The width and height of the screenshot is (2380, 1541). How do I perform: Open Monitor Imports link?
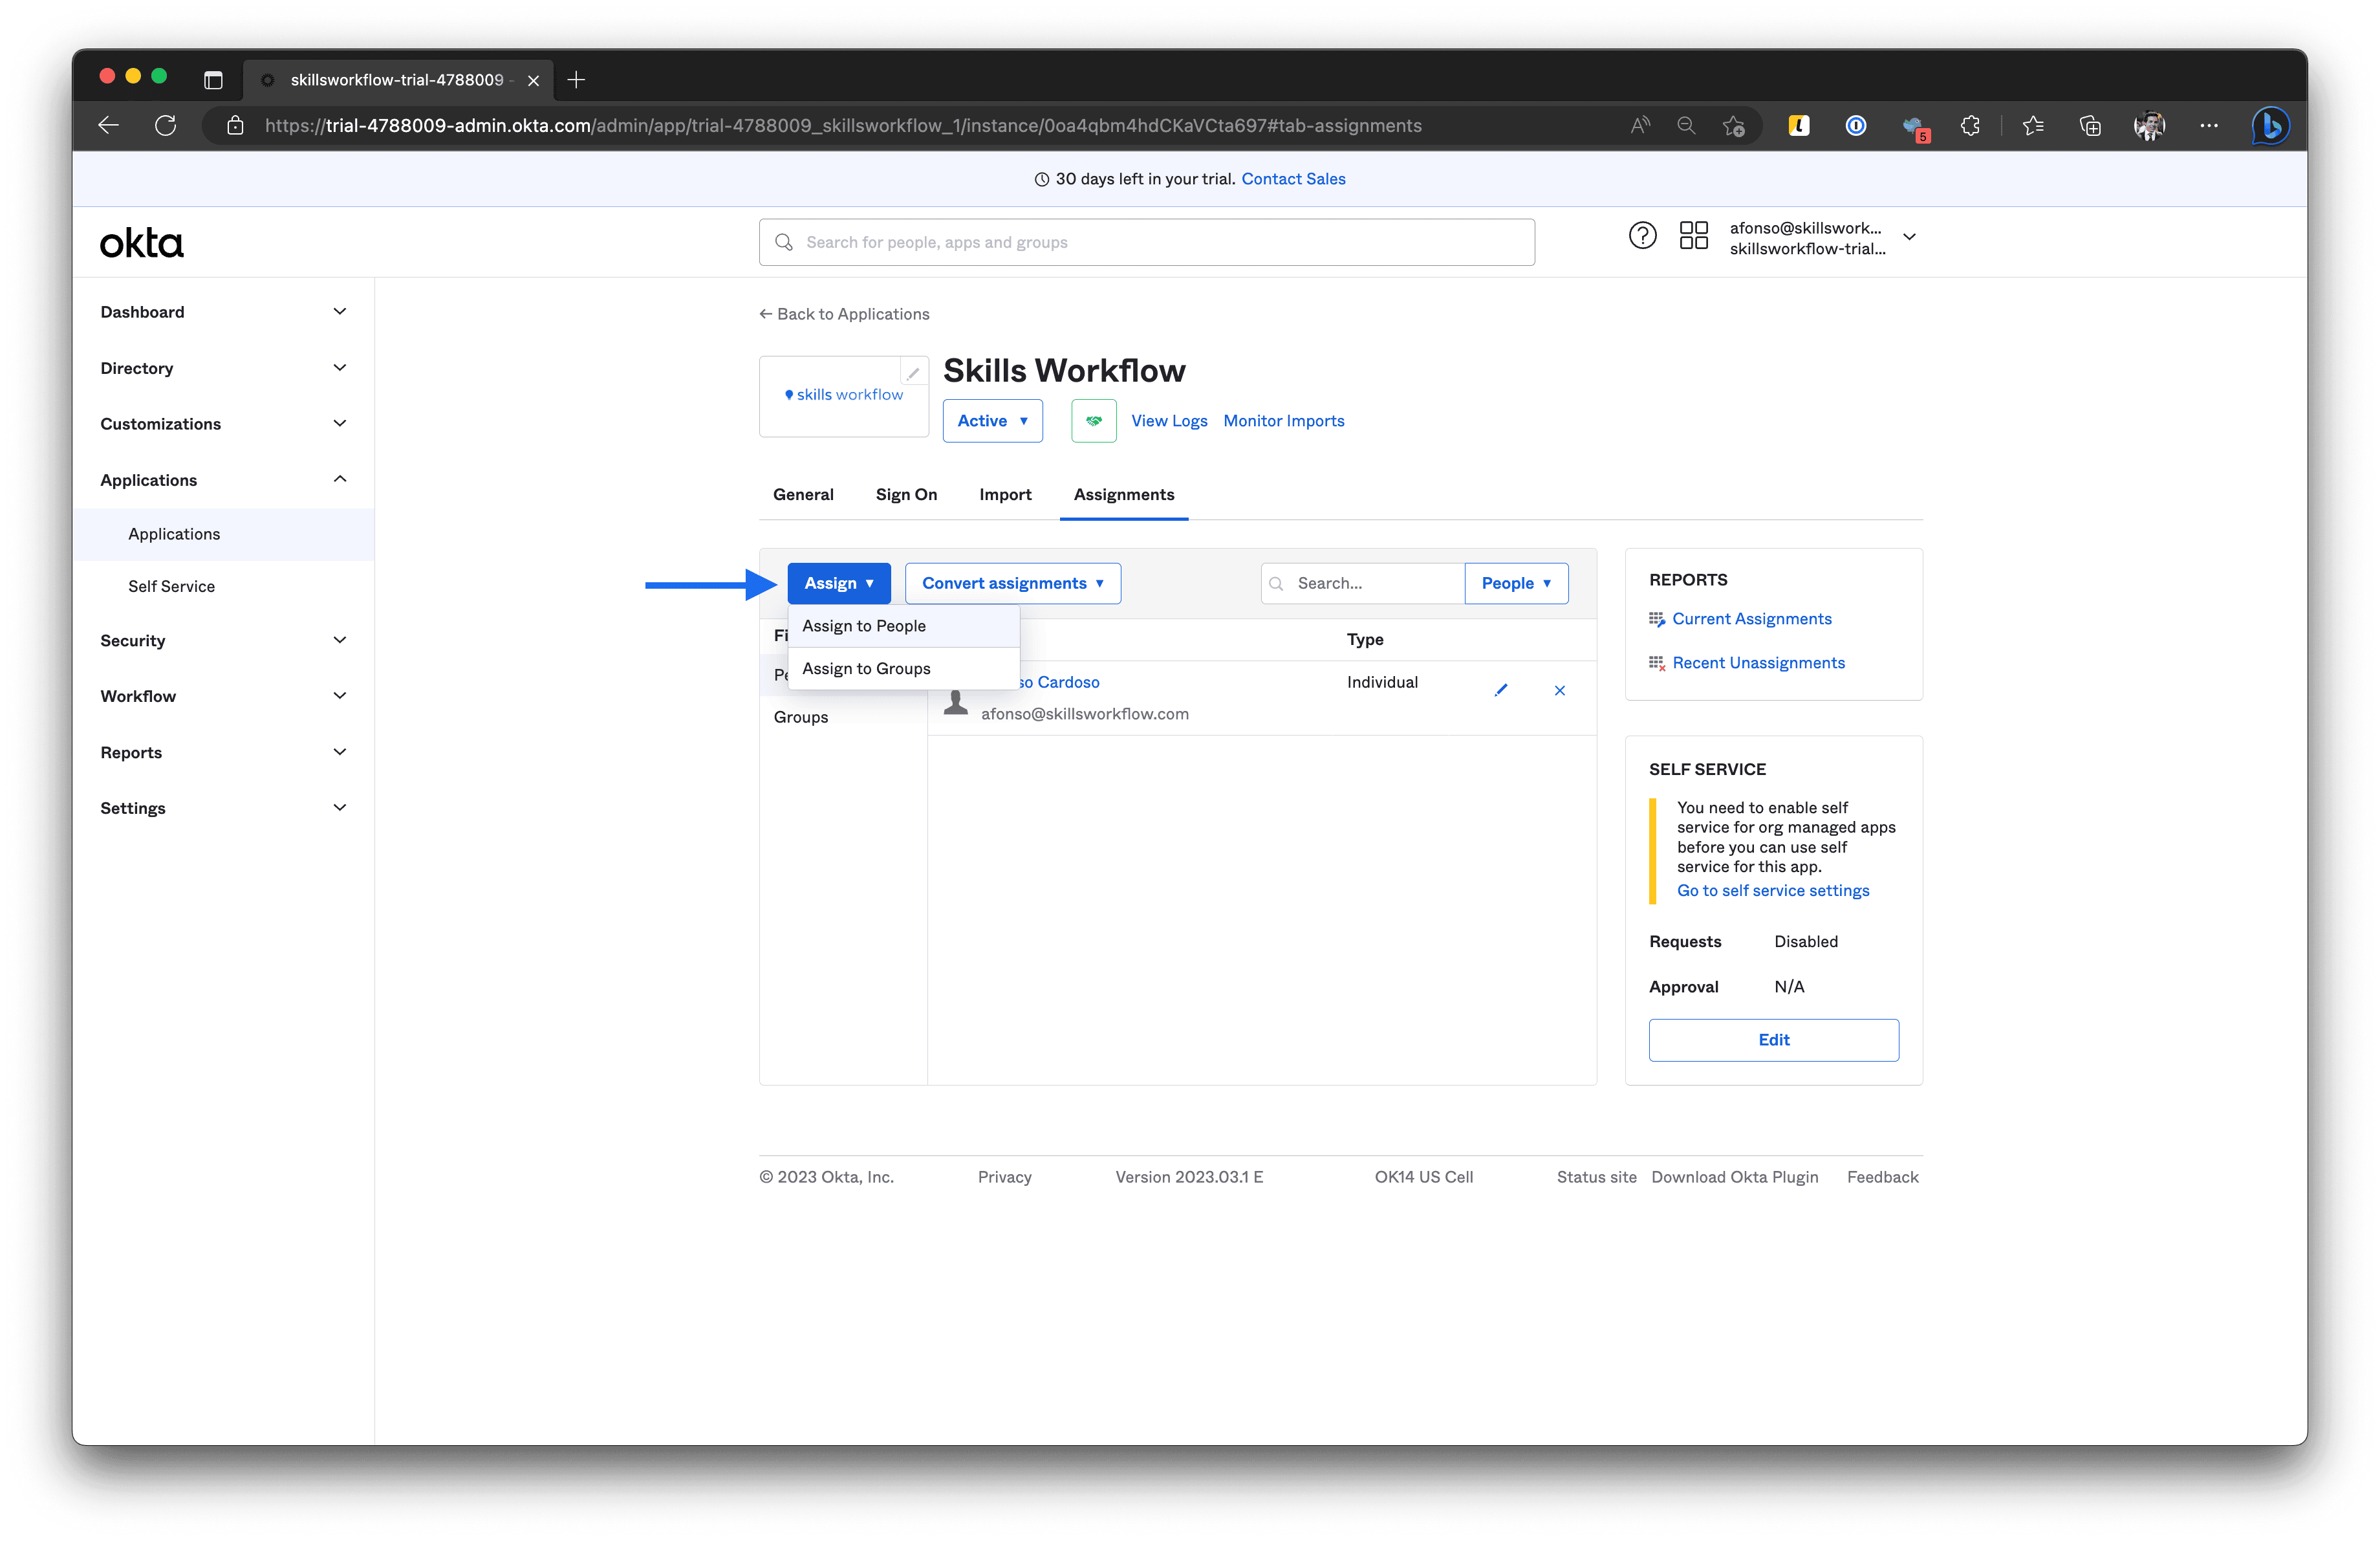(x=1283, y=421)
